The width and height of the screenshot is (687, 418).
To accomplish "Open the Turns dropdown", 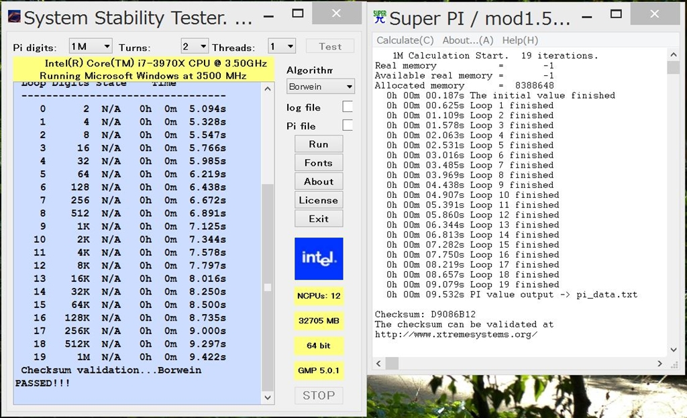I will pos(194,46).
